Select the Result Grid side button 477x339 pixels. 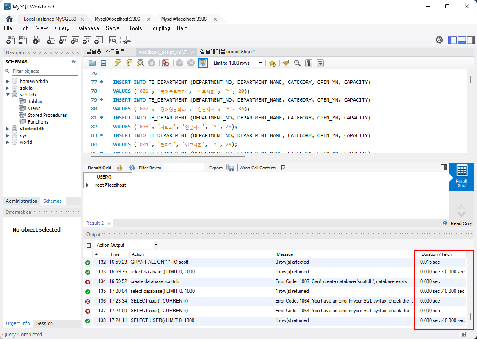point(461,177)
